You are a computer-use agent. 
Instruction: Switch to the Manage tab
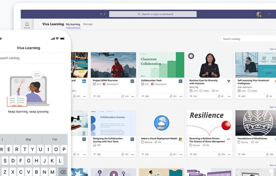[88, 24]
